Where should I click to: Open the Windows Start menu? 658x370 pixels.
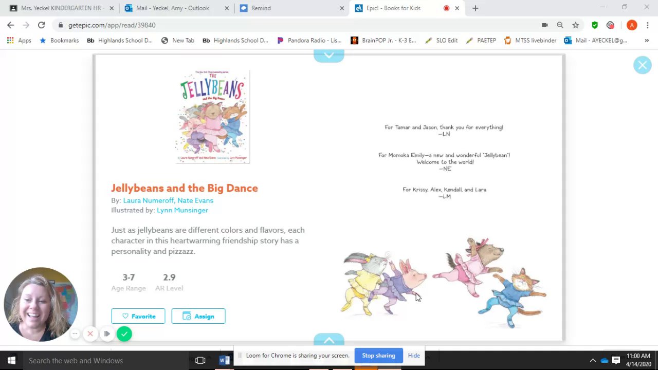[x=11, y=360]
